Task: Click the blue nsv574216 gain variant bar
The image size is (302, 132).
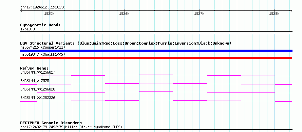Action: (x=156, y=51)
